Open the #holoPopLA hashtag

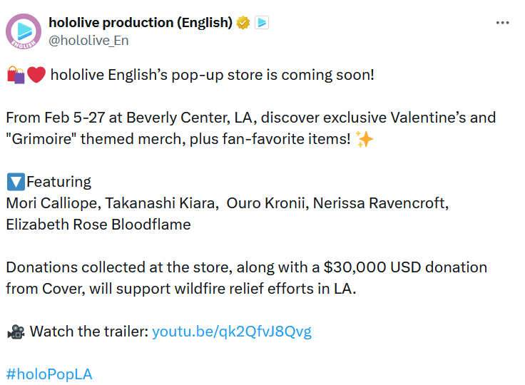pyautogui.click(x=49, y=374)
